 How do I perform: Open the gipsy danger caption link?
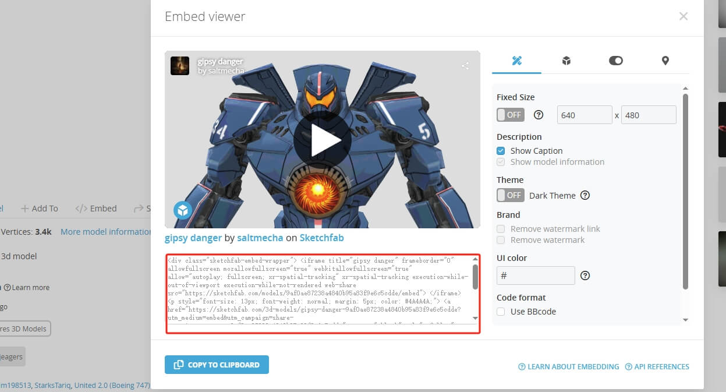click(193, 238)
